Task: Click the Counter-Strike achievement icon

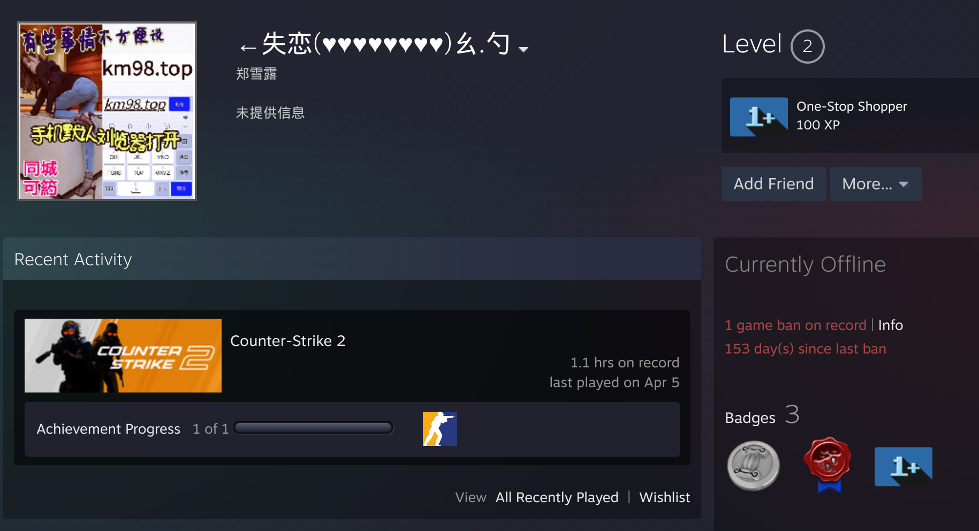Action: pos(440,429)
